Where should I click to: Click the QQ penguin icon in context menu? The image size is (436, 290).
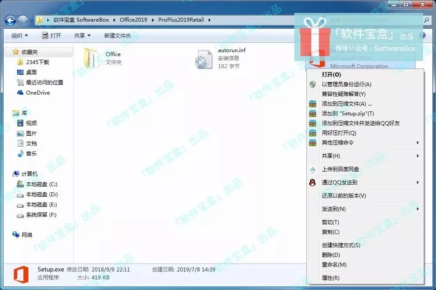coord(313,183)
